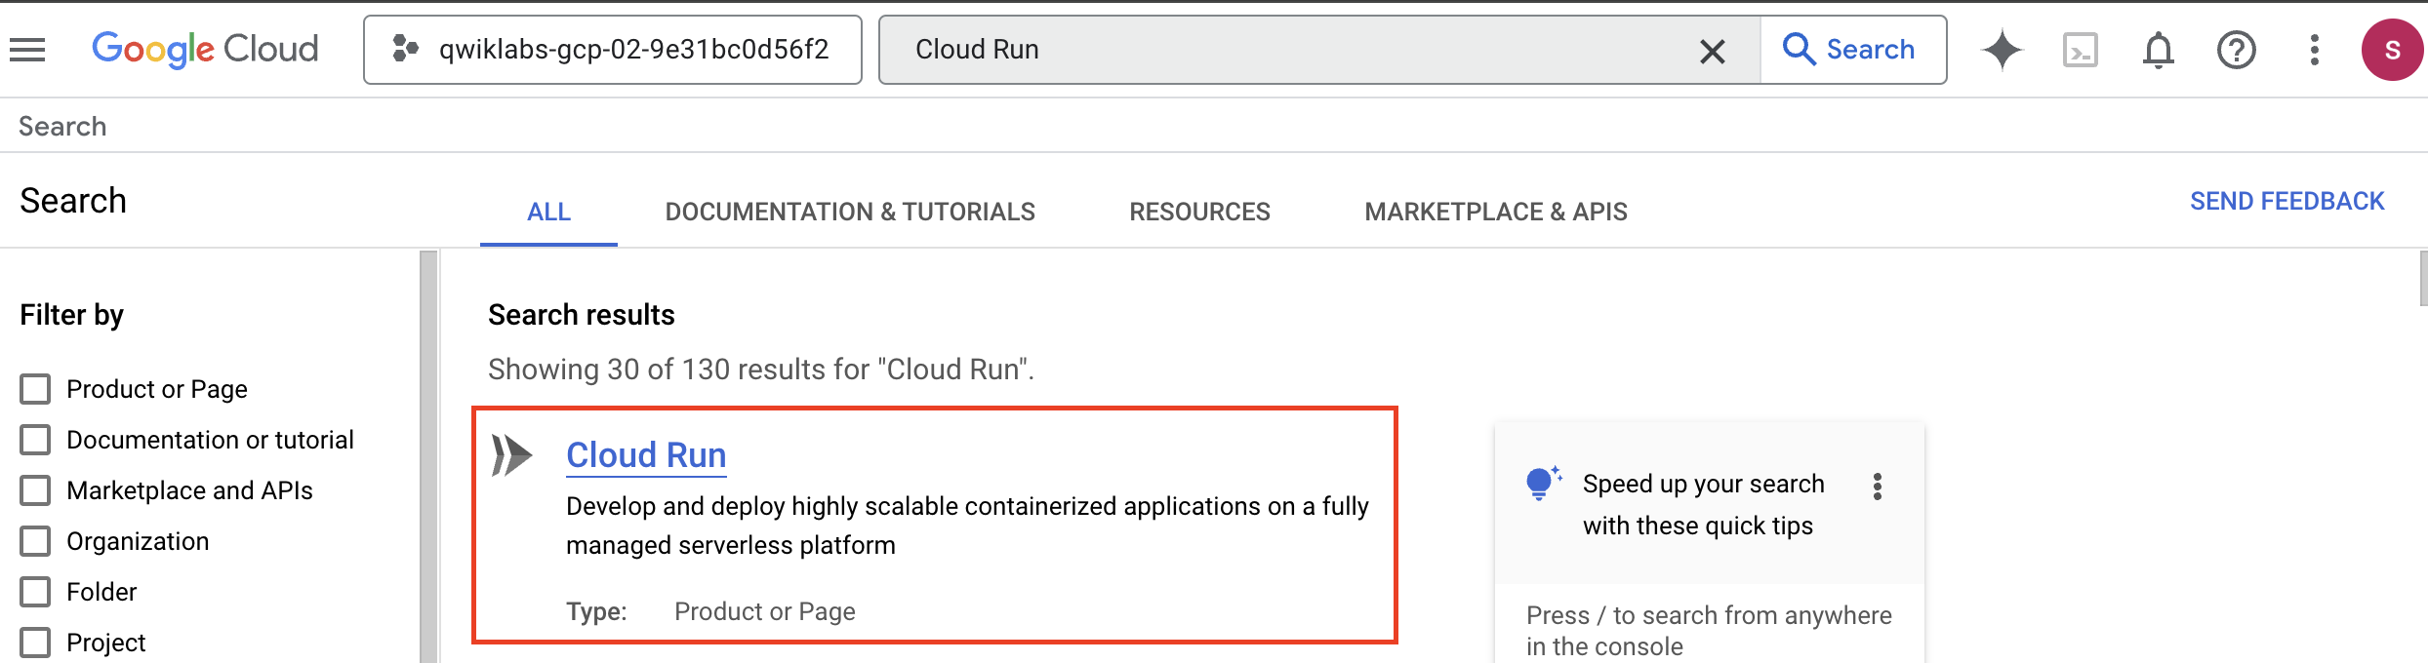Activate Cloud Shell terminal icon
The width and height of the screenshot is (2428, 663).
2081,50
